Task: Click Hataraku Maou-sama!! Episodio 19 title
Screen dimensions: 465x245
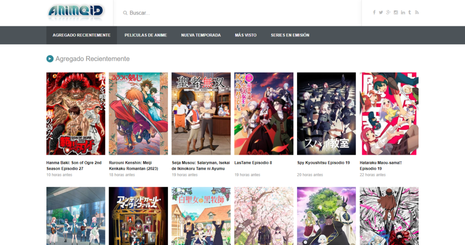Action: tap(381, 166)
